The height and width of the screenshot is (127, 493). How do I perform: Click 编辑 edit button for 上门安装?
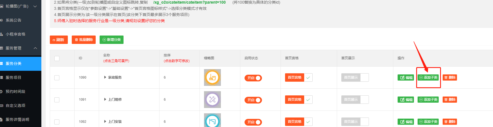point(406,122)
